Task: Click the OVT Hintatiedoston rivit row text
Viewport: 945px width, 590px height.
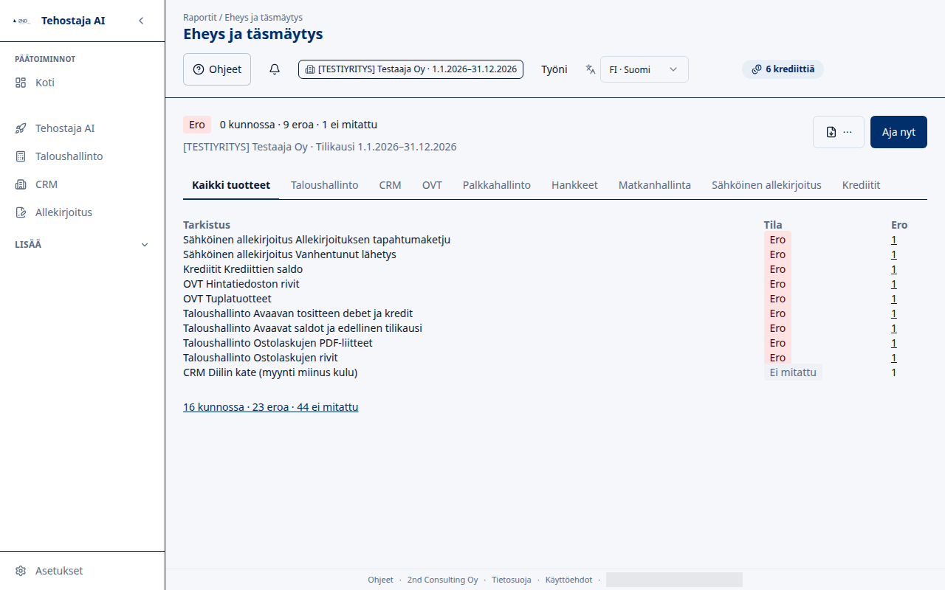Action: pos(241,284)
